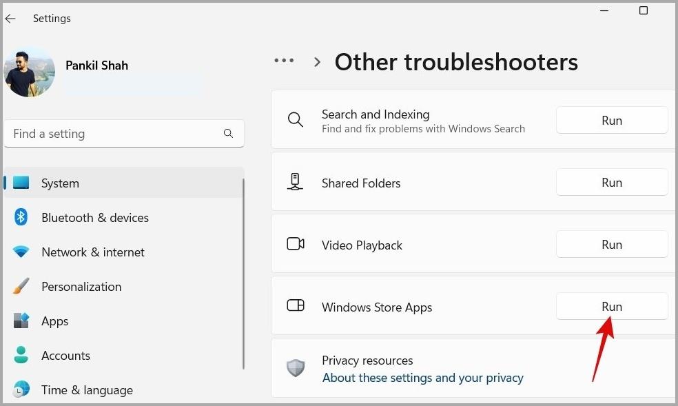Screen dimensions: 678x406
Task: Run the Shared Folders troubleshooter
Action: click(612, 183)
